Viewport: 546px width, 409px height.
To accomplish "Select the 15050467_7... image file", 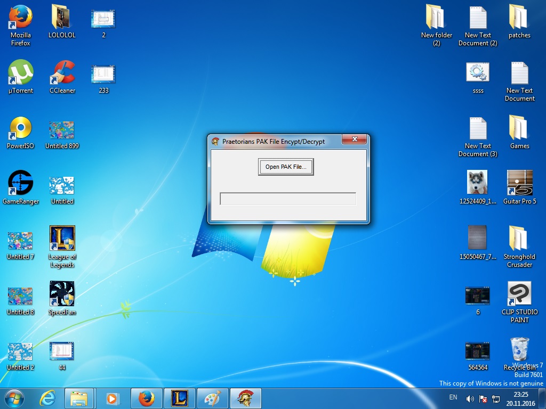I will pyautogui.click(x=477, y=243).
